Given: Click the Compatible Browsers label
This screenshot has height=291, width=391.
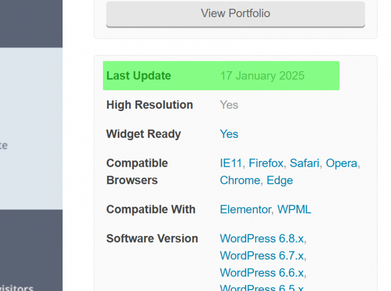Looking at the screenshot, I should [137, 172].
